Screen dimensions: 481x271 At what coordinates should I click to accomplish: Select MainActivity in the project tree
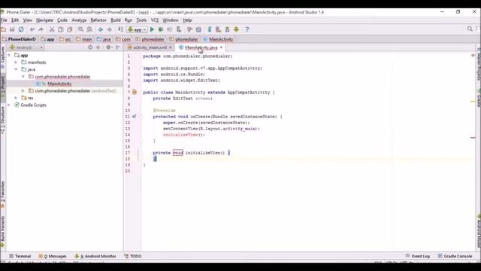(x=59, y=84)
